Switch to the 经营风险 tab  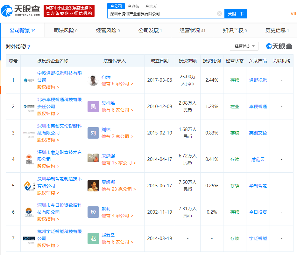[108, 31]
